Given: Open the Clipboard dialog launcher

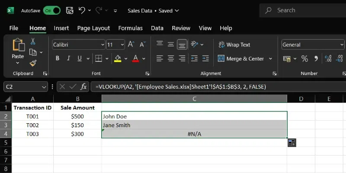Looking at the screenshot, I should [x=45, y=74].
